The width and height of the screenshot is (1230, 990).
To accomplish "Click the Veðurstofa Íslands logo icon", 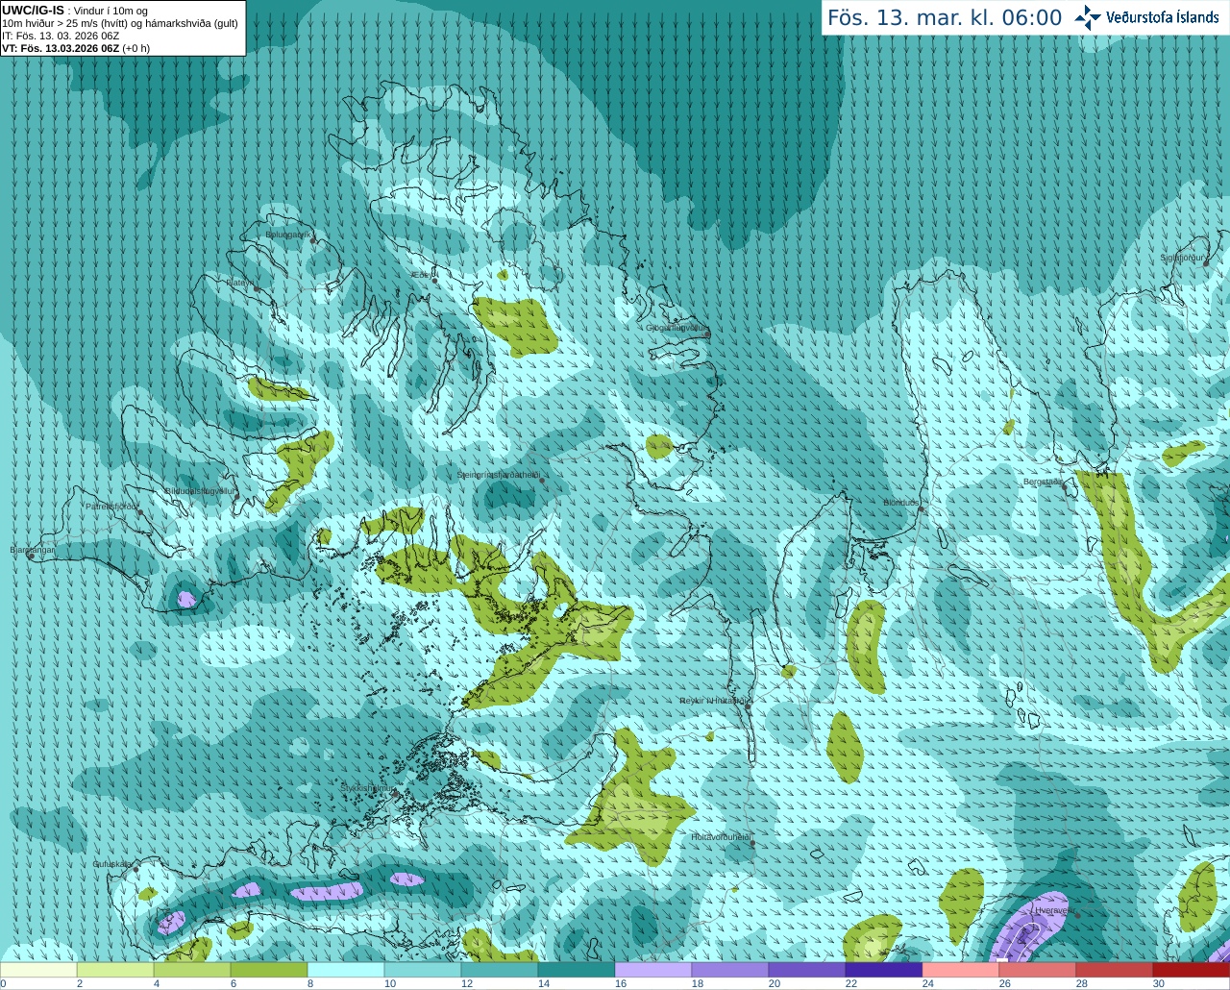I will pos(1088,17).
